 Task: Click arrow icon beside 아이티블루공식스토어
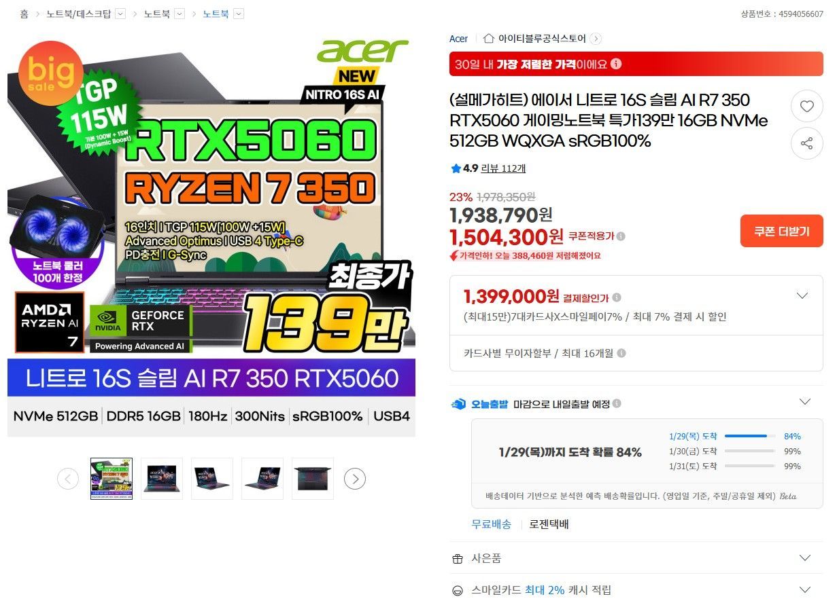(596, 39)
